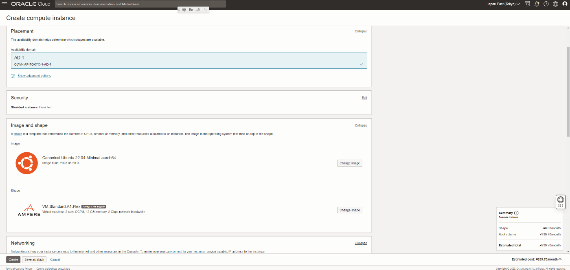
Task: Click the advanced options sliders icon
Action: pyautogui.click(x=13, y=76)
